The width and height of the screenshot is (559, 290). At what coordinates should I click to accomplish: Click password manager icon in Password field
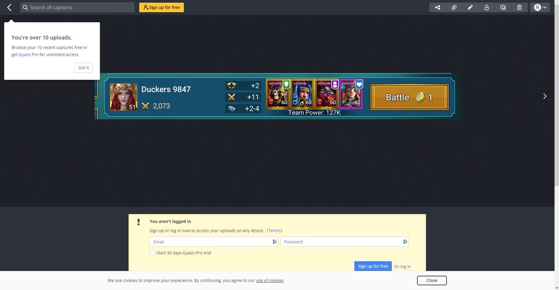coord(405,242)
